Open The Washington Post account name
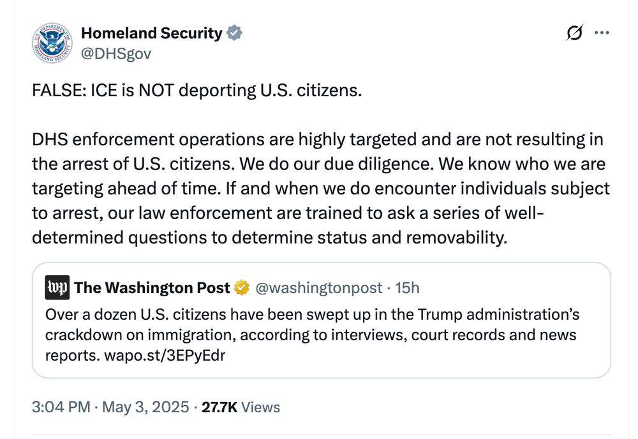This screenshot has height=439, width=638. pos(152,288)
